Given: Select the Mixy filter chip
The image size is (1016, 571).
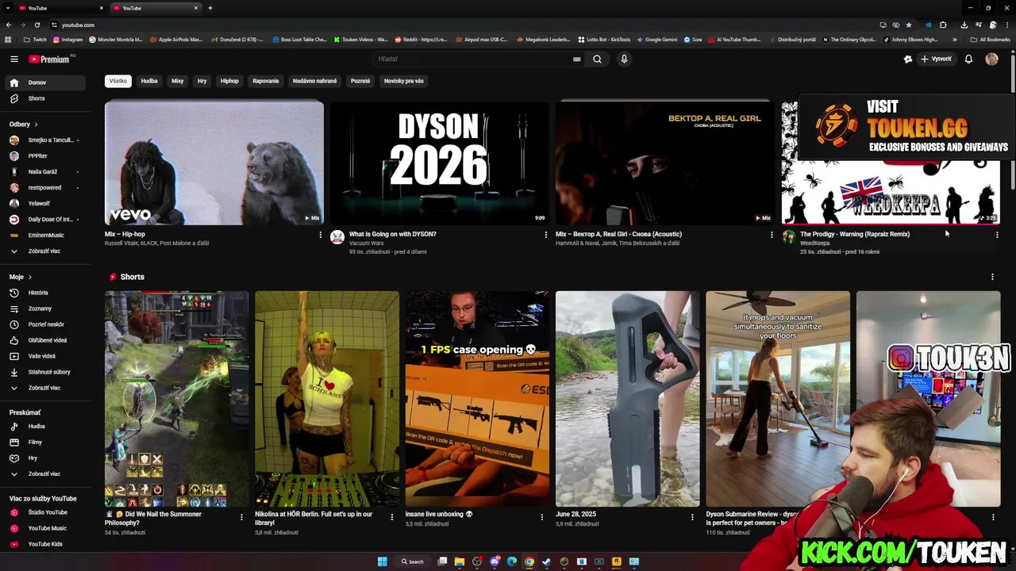Looking at the screenshot, I should point(177,81).
